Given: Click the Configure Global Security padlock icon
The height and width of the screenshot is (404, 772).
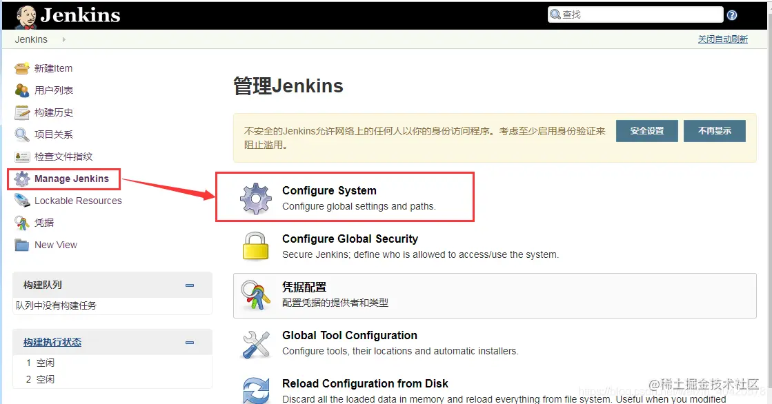Looking at the screenshot, I should point(255,246).
